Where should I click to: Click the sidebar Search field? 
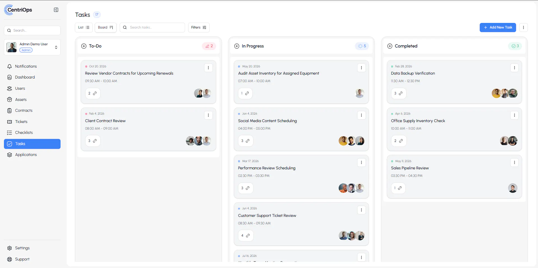(32, 30)
